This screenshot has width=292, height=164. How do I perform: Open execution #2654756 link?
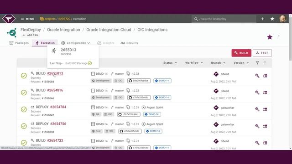tap(58, 123)
